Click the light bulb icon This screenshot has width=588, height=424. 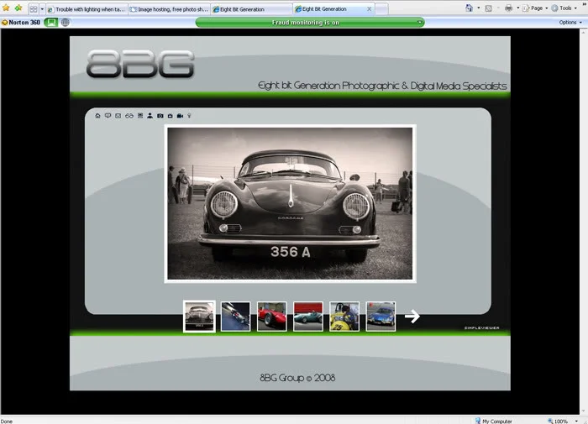pos(189,116)
